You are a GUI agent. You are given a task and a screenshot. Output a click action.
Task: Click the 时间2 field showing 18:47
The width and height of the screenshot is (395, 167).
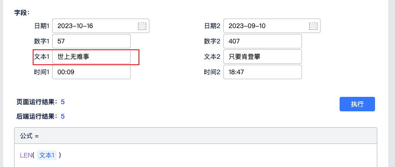click(262, 72)
